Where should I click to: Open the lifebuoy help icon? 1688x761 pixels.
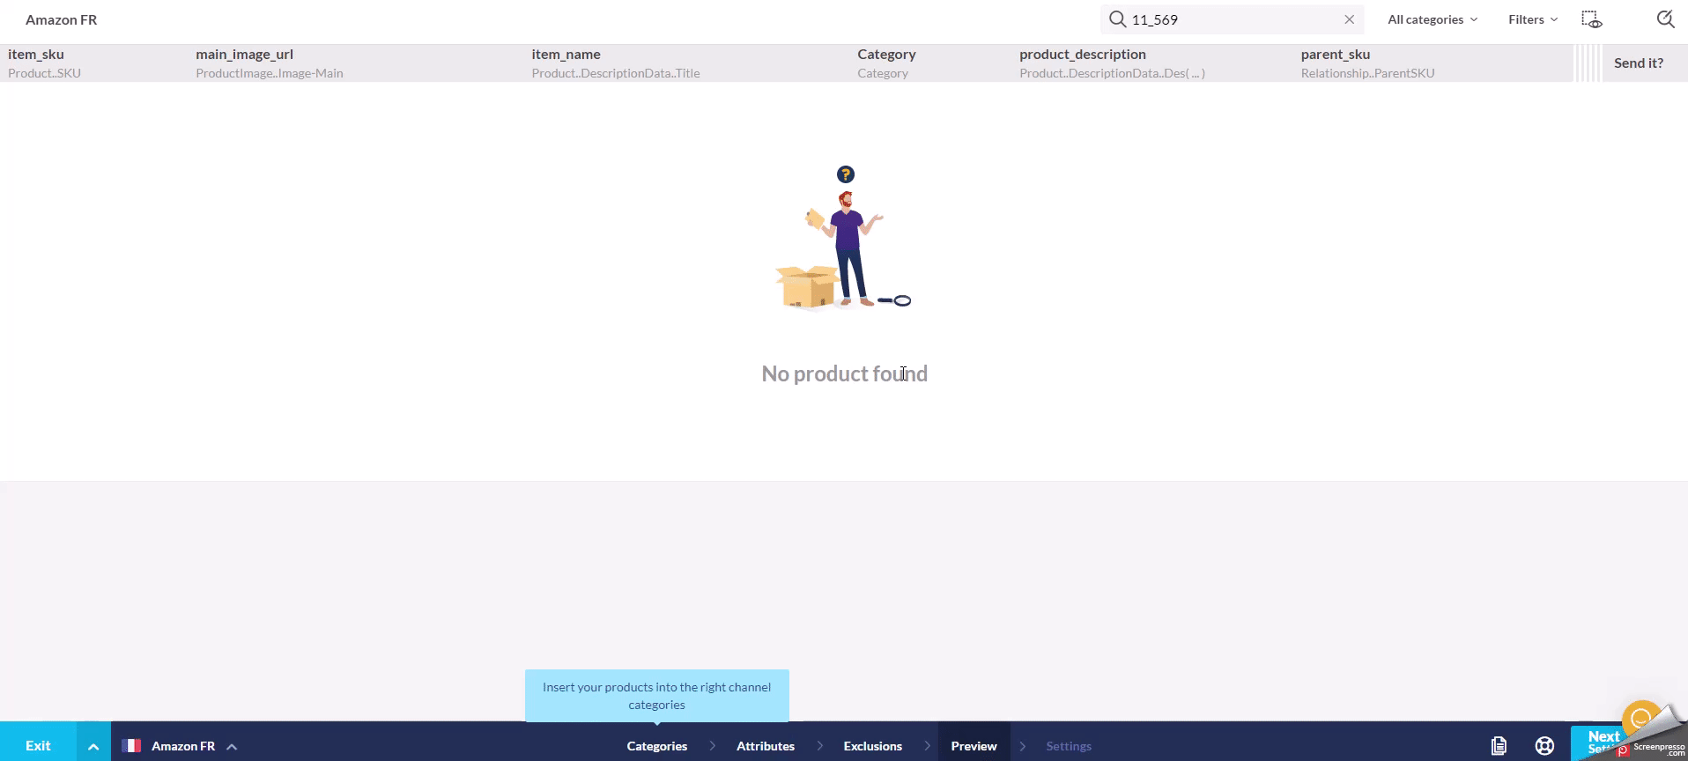pos(1544,745)
